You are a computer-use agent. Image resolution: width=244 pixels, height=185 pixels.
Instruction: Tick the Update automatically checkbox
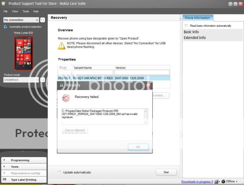click(x=59, y=172)
